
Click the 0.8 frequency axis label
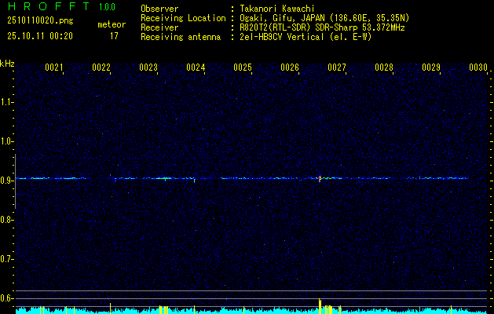[x=6, y=220]
